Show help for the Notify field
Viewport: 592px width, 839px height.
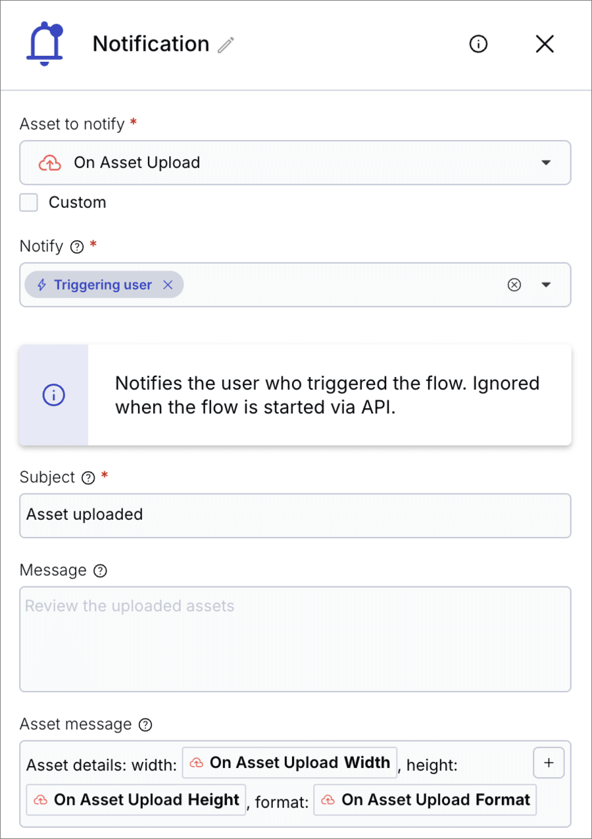[x=77, y=247]
